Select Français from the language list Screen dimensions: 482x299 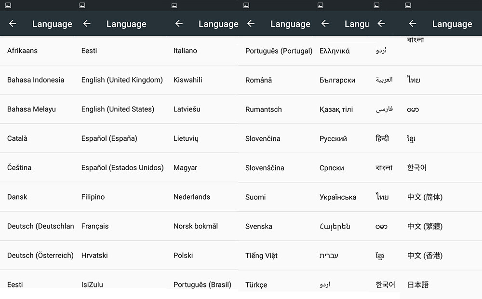[95, 226]
